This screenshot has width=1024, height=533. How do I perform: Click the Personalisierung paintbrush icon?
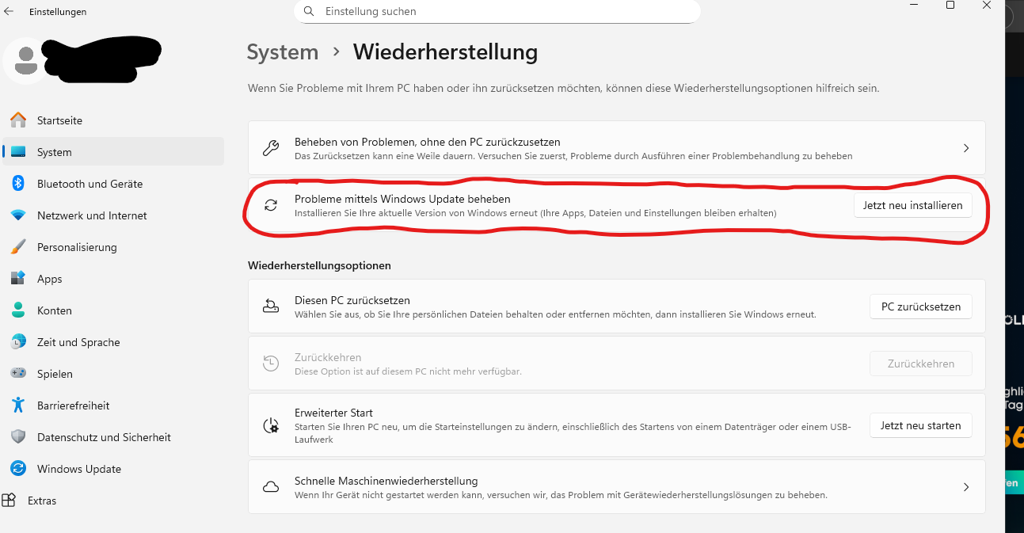[x=18, y=247]
